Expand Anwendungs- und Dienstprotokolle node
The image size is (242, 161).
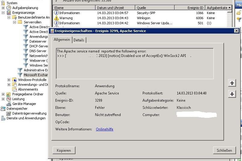coord(9,85)
